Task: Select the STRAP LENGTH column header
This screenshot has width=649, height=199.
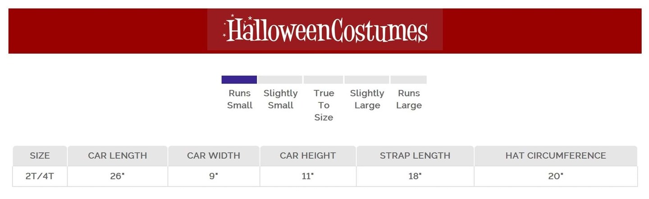Action: pyautogui.click(x=415, y=156)
